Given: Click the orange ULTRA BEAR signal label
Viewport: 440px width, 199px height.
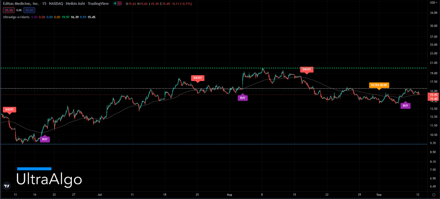Looking at the screenshot, I should point(379,85).
